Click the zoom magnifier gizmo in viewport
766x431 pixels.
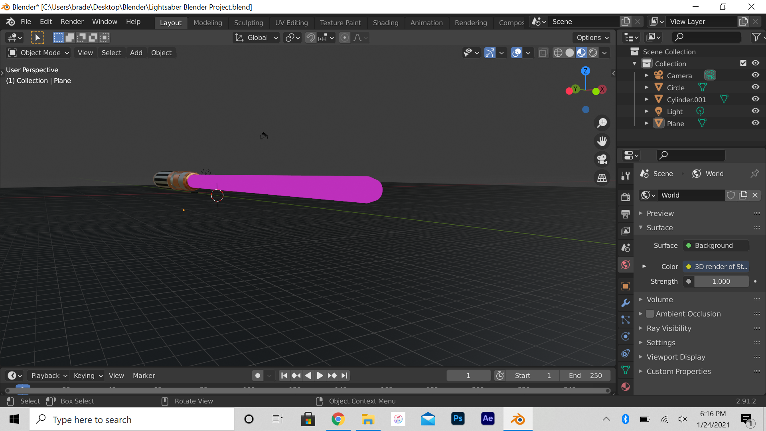pyautogui.click(x=602, y=123)
